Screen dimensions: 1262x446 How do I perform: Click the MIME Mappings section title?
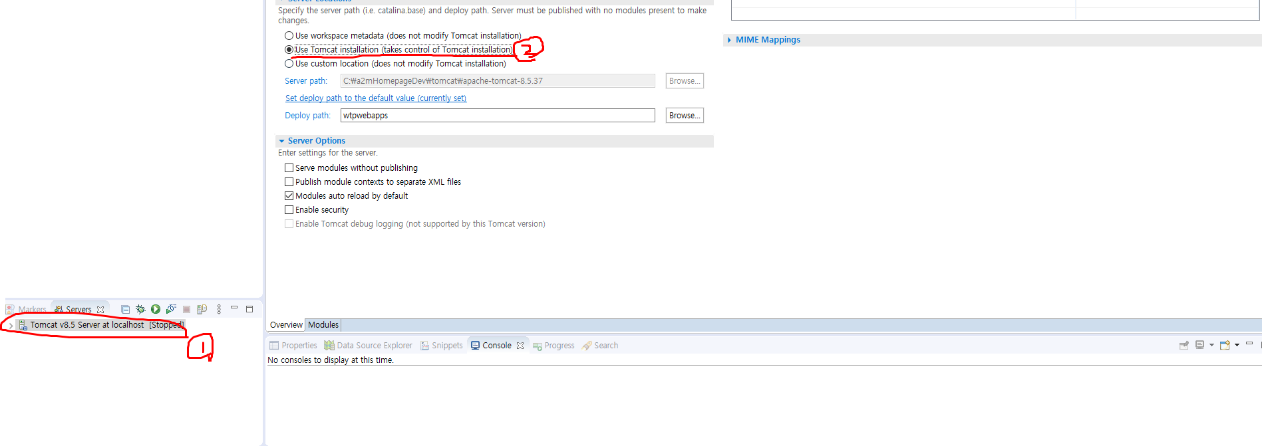(x=768, y=40)
